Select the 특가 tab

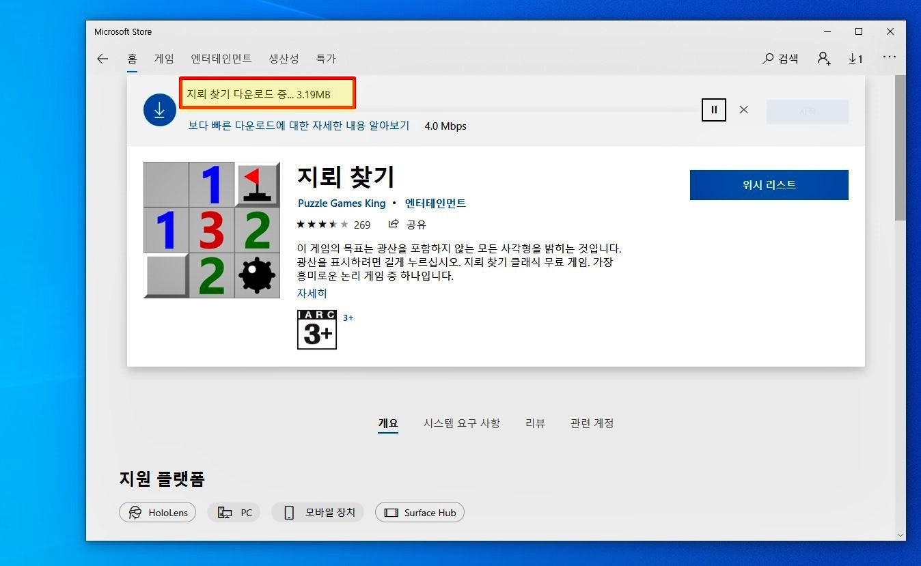tap(326, 59)
